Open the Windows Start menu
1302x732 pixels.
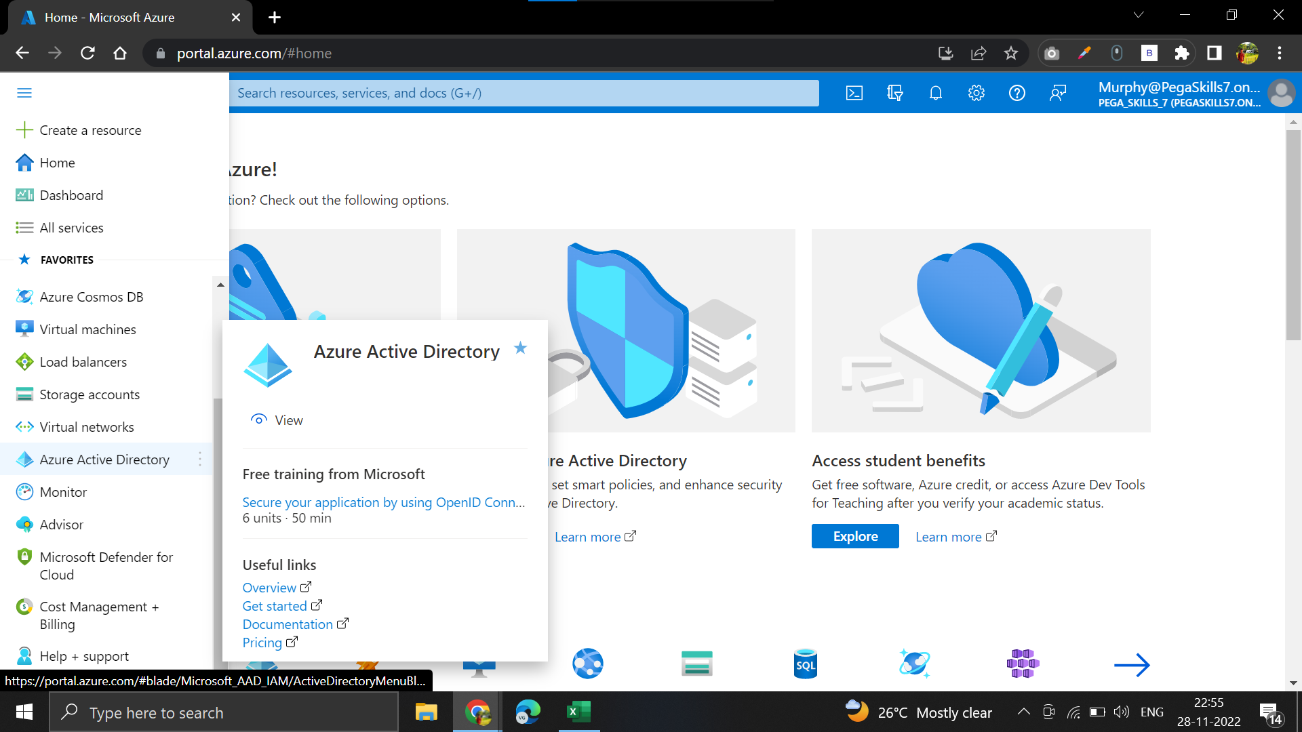[x=24, y=712]
